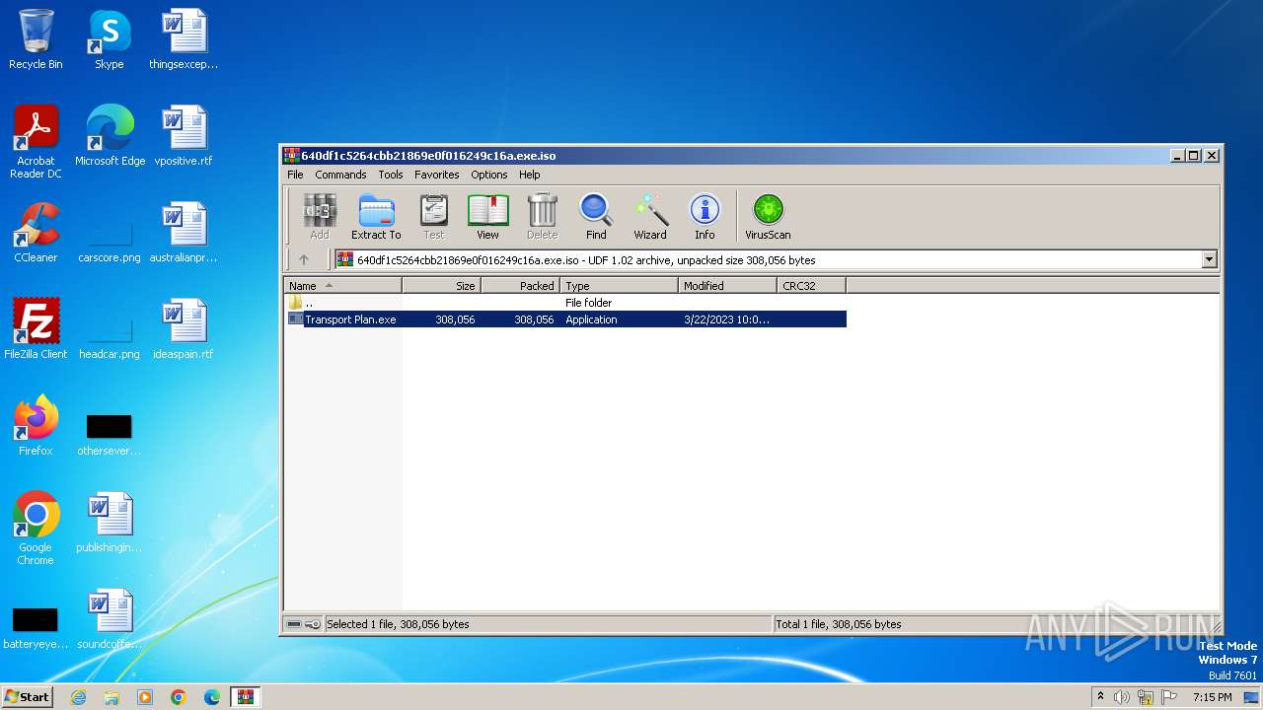
Task: Open the Options menu
Action: tap(488, 175)
